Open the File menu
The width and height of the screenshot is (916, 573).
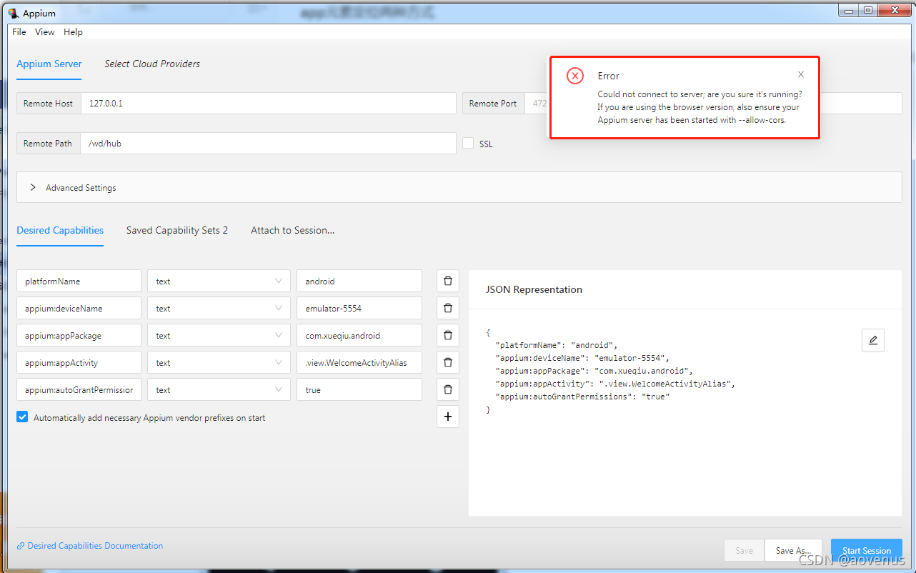click(x=19, y=32)
